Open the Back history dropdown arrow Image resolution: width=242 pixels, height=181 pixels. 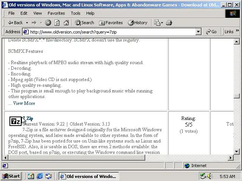pyautogui.click(x=27, y=23)
